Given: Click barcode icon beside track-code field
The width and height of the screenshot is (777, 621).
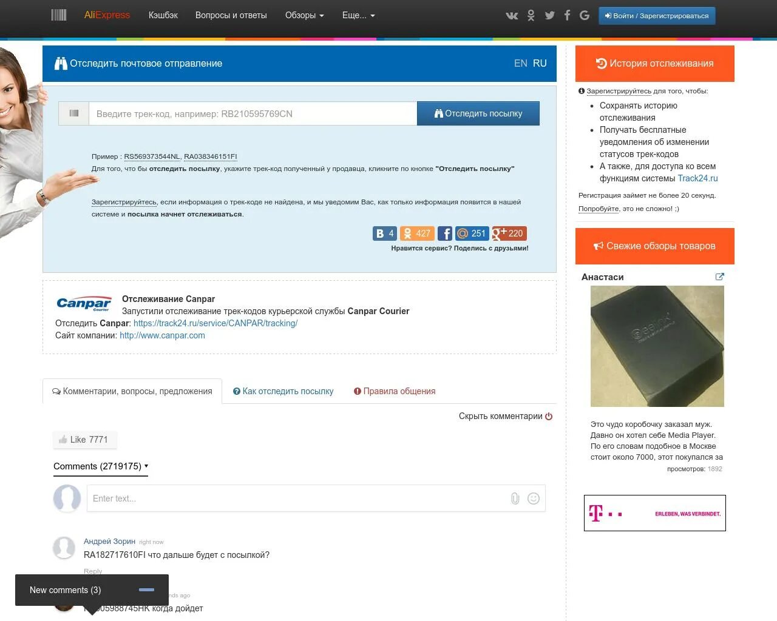Looking at the screenshot, I should (x=74, y=113).
